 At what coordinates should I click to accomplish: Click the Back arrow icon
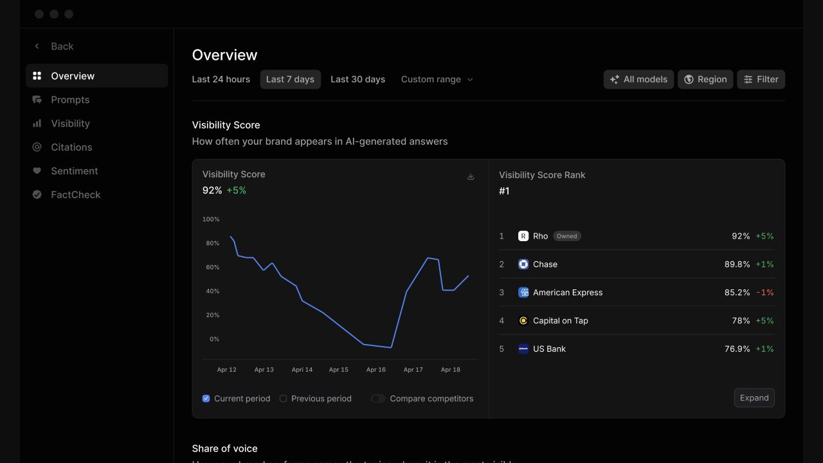click(37, 46)
